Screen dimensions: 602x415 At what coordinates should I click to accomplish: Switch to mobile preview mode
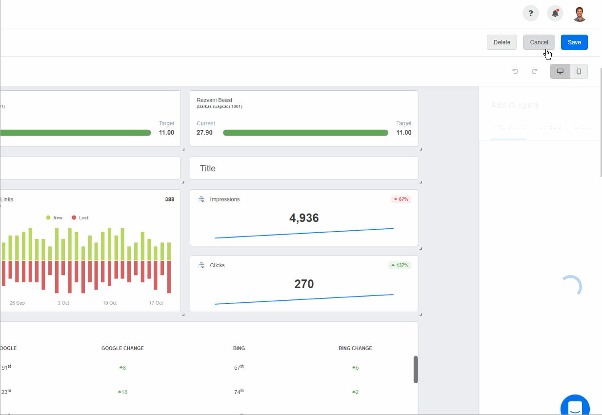579,72
